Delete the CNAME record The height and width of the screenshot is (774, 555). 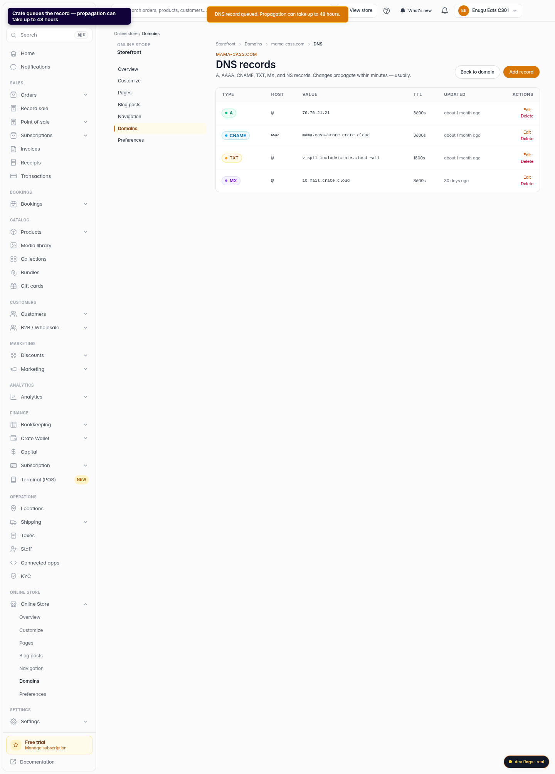pos(527,139)
